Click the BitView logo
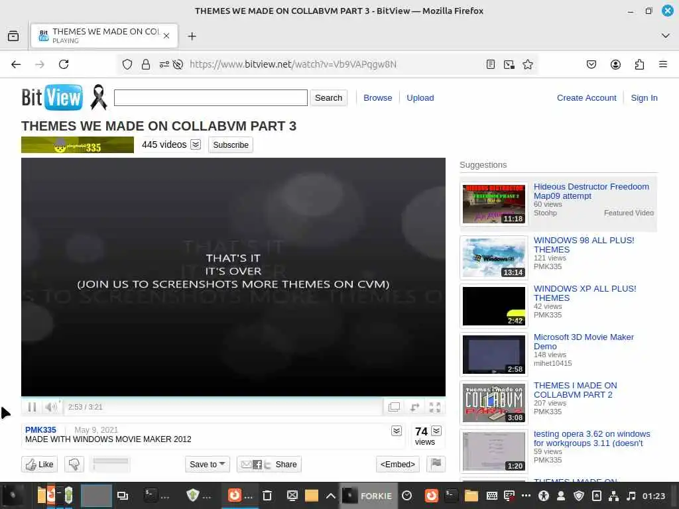This screenshot has width=679, height=509. pos(52,97)
